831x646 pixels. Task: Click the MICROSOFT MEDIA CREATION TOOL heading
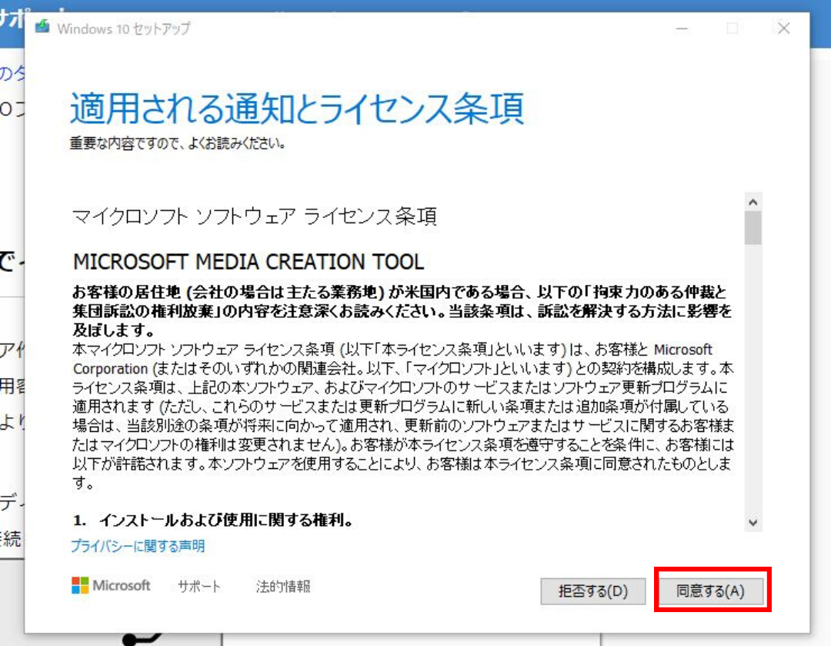pyautogui.click(x=248, y=262)
